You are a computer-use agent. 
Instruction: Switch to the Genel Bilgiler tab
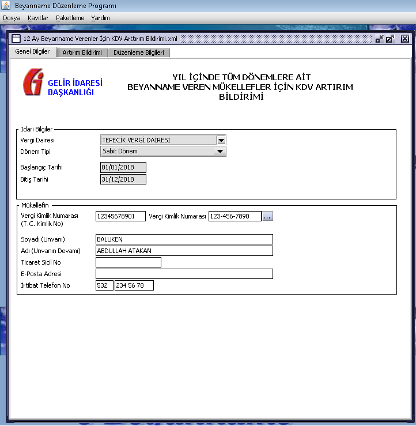pos(33,52)
